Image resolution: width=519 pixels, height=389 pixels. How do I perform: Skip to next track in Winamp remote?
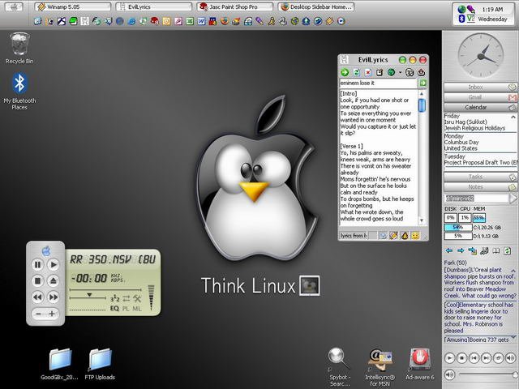click(54, 297)
